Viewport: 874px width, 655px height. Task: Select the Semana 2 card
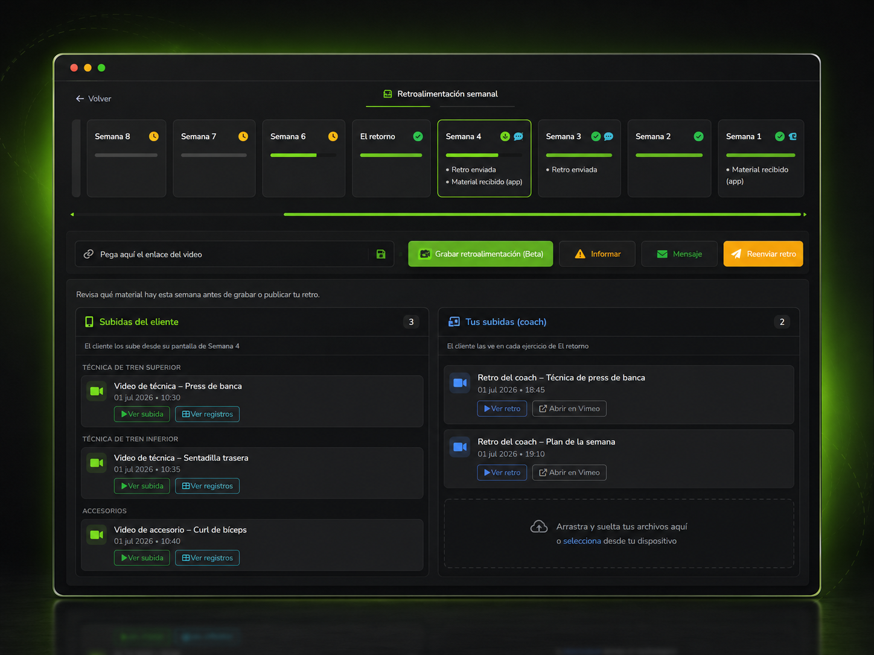point(669,158)
